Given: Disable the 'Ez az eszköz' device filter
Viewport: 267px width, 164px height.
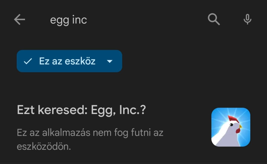Looking at the screenshot, I should pos(67,61).
